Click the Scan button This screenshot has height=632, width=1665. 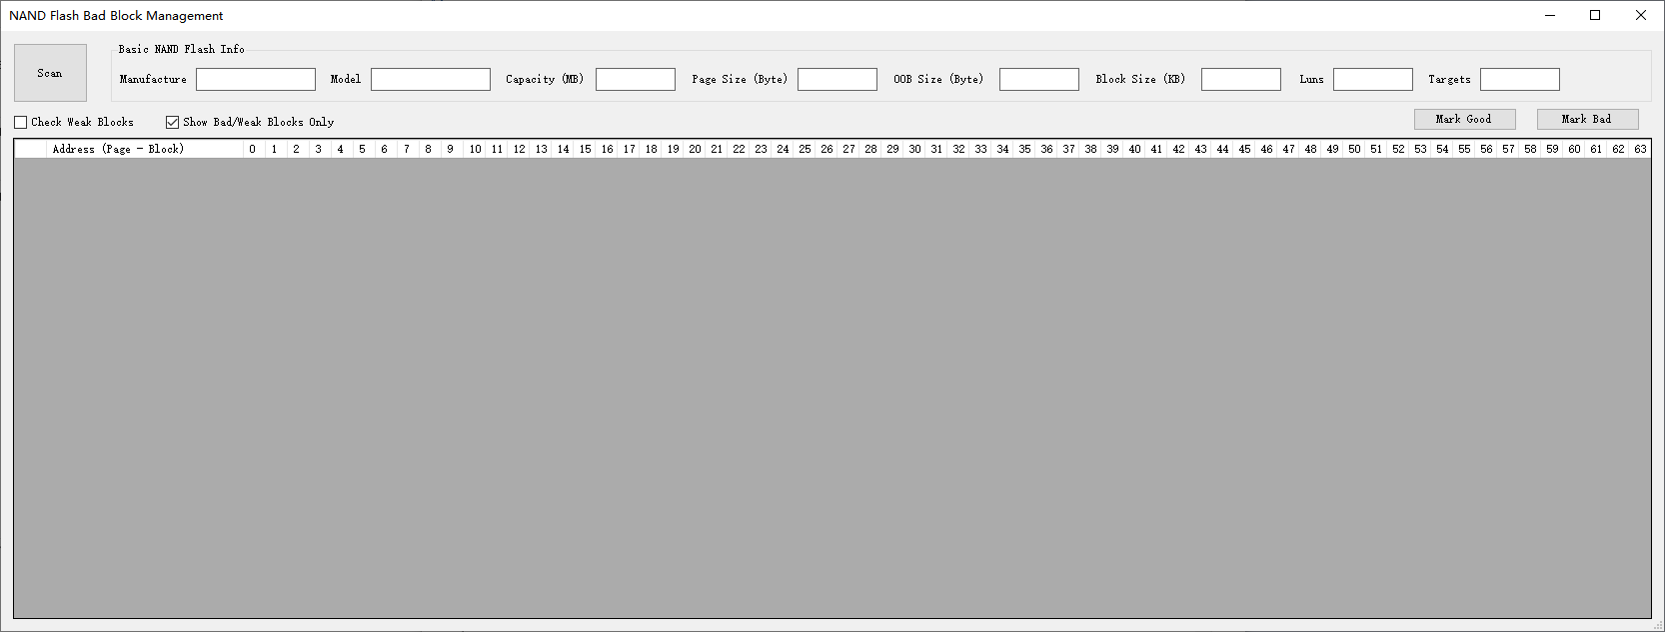[50, 73]
